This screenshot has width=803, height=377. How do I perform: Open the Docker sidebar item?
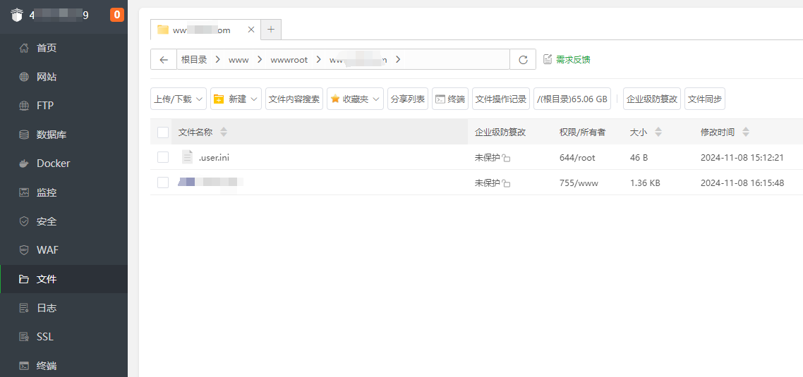point(53,163)
